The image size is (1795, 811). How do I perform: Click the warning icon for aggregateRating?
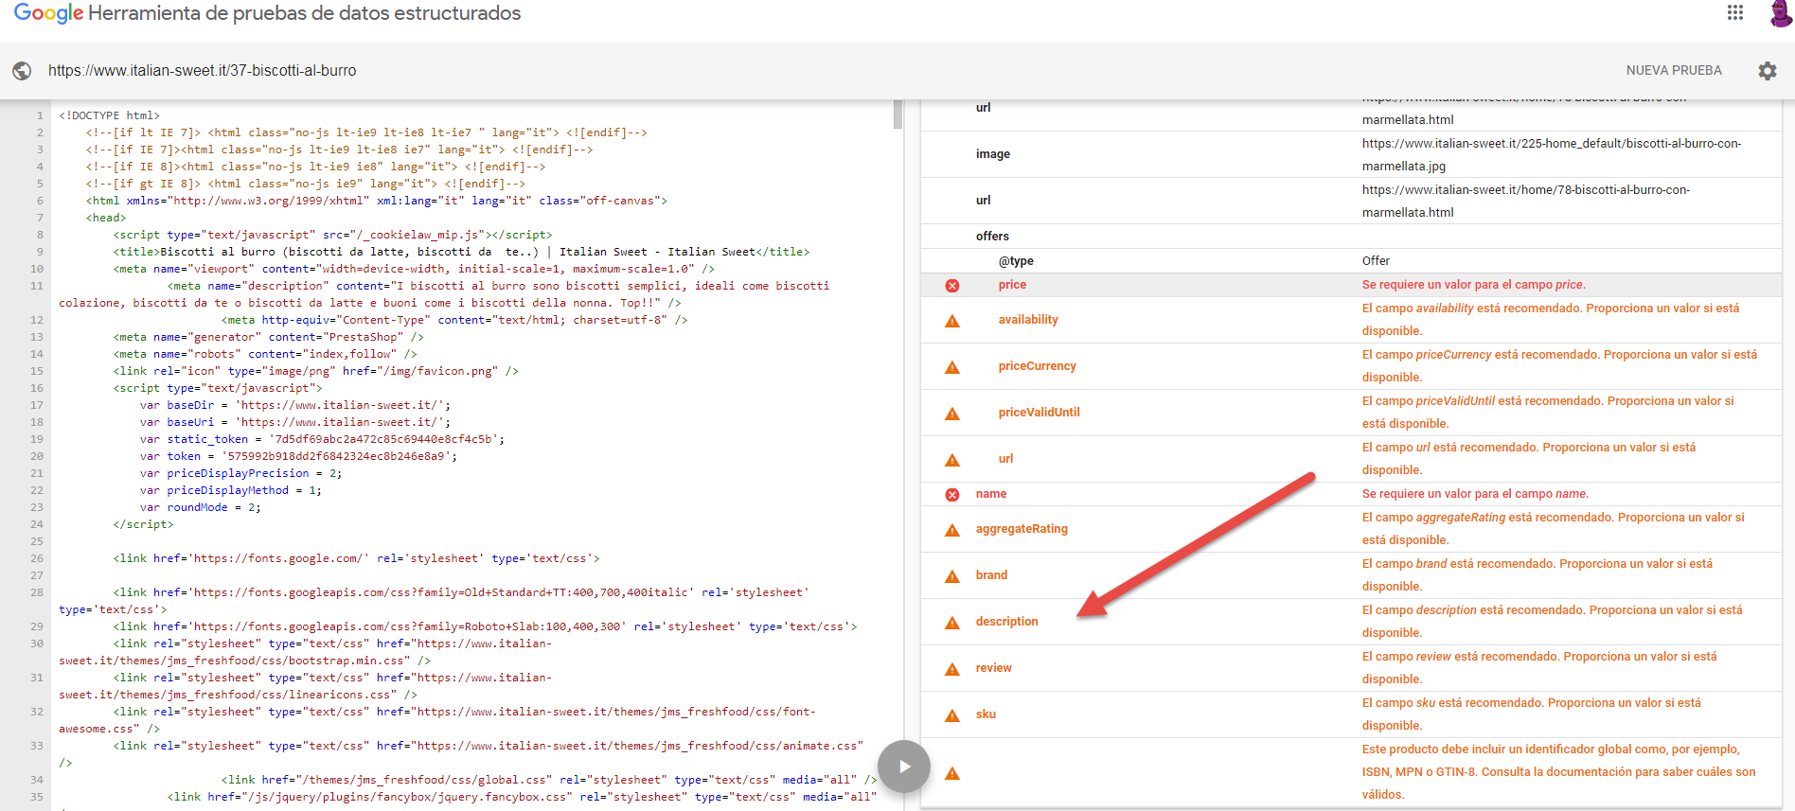(952, 531)
